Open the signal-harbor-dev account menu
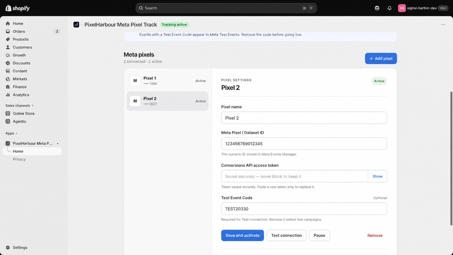The image size is (453, 255). [423, 8]
